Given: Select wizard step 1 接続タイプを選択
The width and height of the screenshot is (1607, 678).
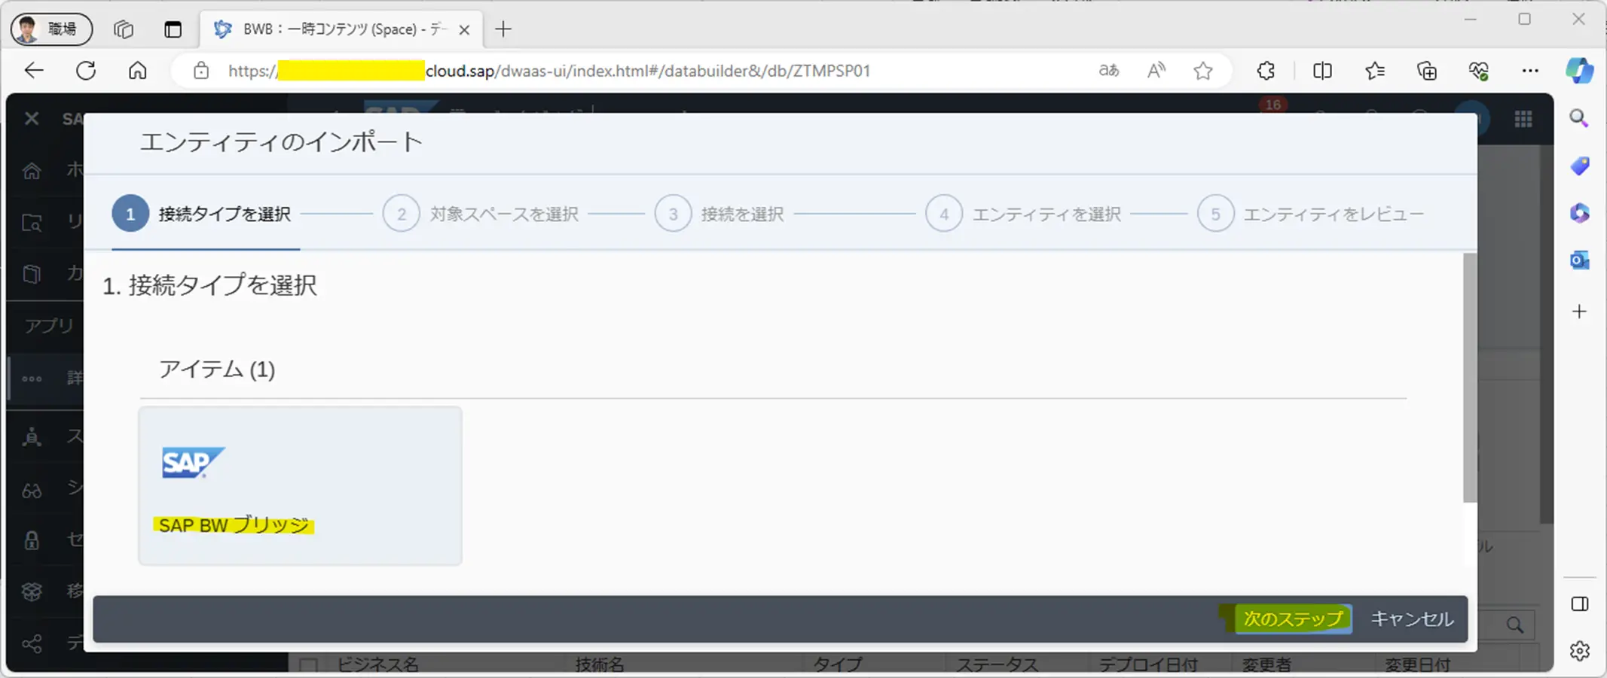Looking at the screenshot, I should (x=202, y=214).
